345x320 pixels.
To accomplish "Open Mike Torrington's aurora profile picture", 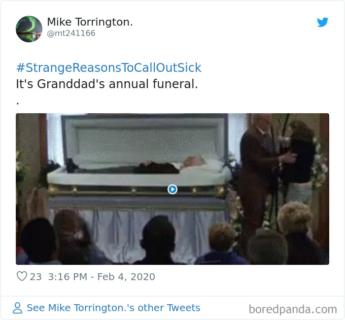I will click(29, 29).
